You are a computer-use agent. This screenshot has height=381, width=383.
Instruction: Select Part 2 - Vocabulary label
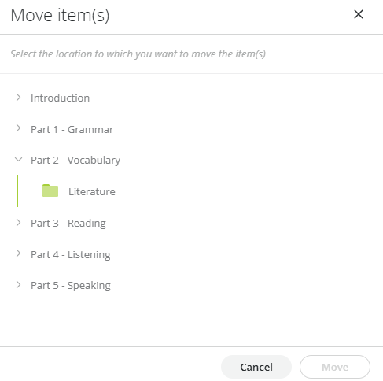75,161
